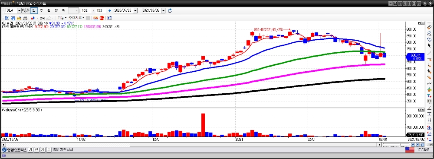Open the TSLA symbol dropdown arrow
The width and height of the screenshot is (434, 159).
point(19,10)
